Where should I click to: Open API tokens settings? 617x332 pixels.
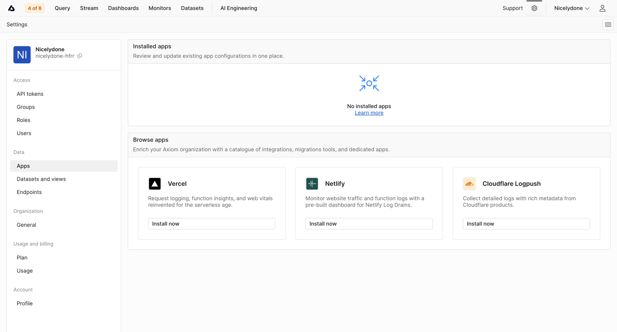[x=64, y=94]
